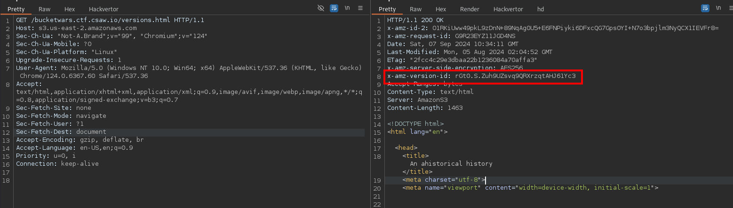
Task: Click the GET /bucketwars.ctf.csaw.io/versions.html request line
Action: pyautogui.click(x=110, y=20)
